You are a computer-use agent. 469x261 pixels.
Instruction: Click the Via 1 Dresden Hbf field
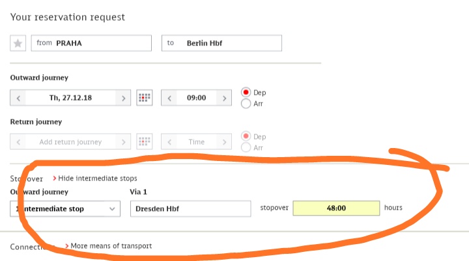pyautogui.click(x=190, y=209)
